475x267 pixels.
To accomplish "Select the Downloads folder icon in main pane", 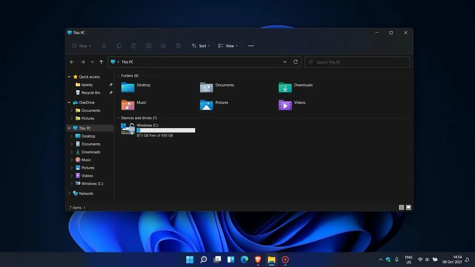I will [285, 87].
